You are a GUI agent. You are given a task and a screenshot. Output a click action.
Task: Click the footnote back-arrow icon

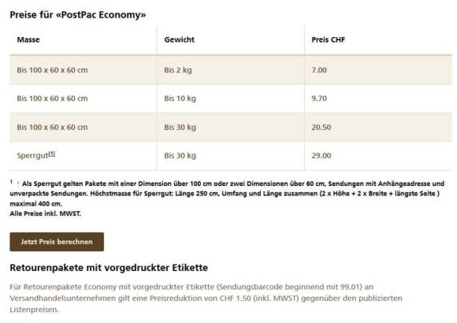[x=18, y=184]
